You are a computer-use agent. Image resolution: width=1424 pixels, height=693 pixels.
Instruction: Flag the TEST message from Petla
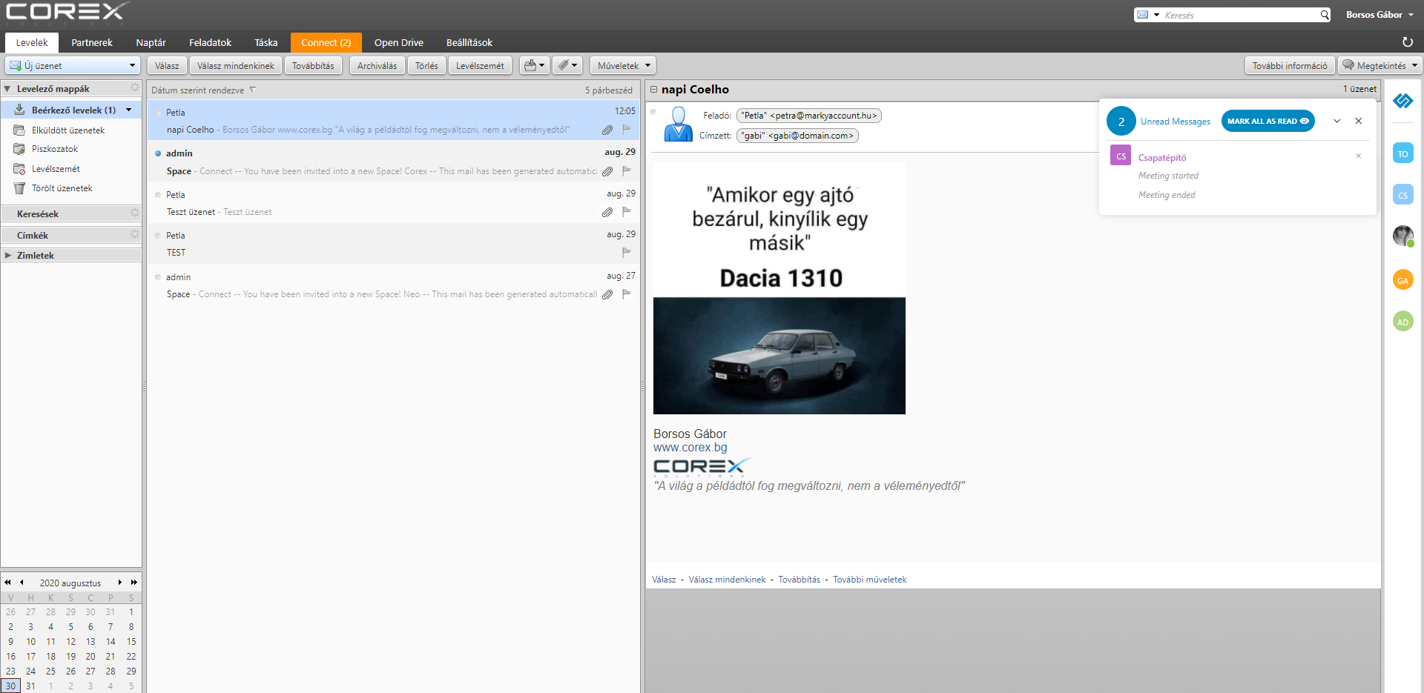[627, 252]
